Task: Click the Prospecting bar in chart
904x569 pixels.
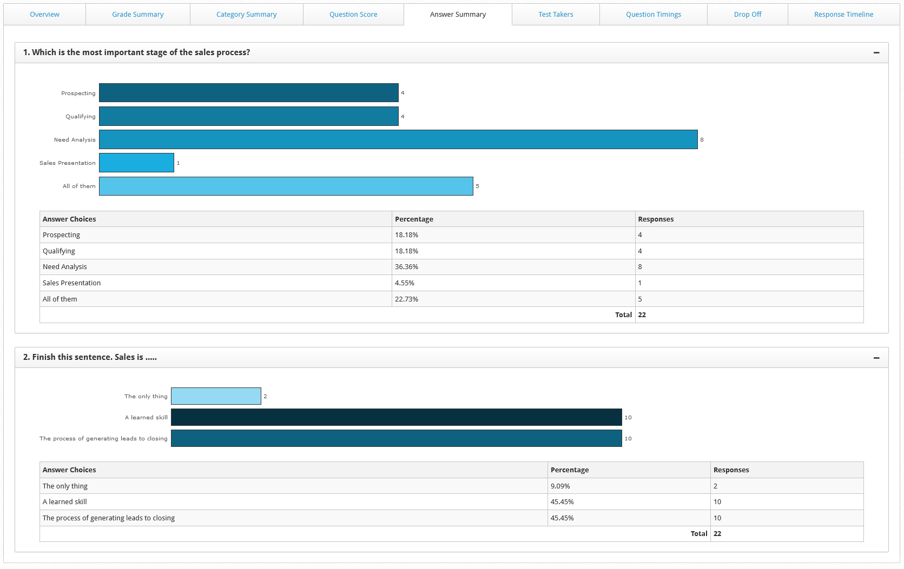Action: pos(248,93)
